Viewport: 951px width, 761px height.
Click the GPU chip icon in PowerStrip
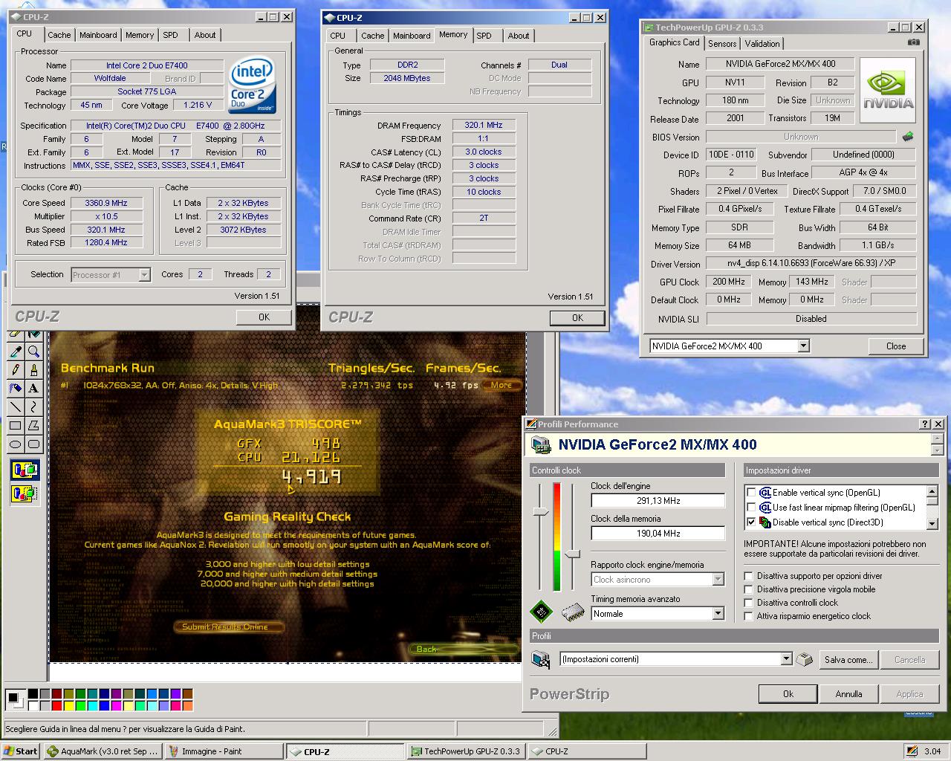tap(542, 612)
